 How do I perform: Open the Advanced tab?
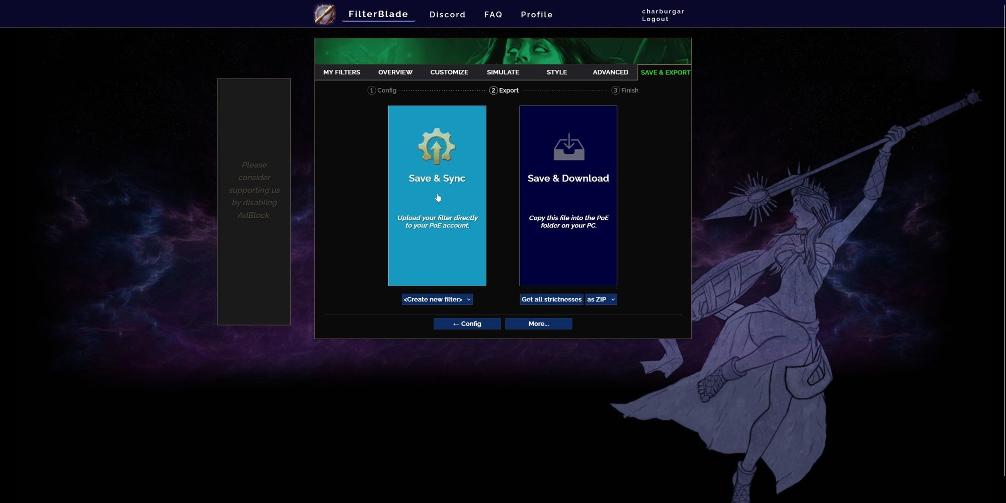610,72
